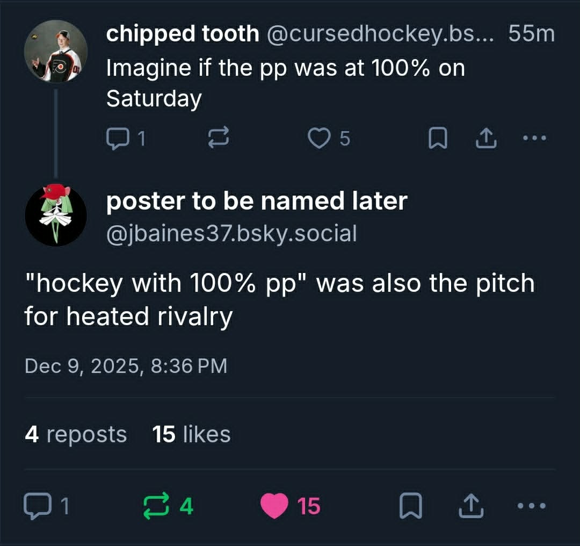Repost the chipped tooth post
This screenshot has width=580, height=546.
point(218,139)
